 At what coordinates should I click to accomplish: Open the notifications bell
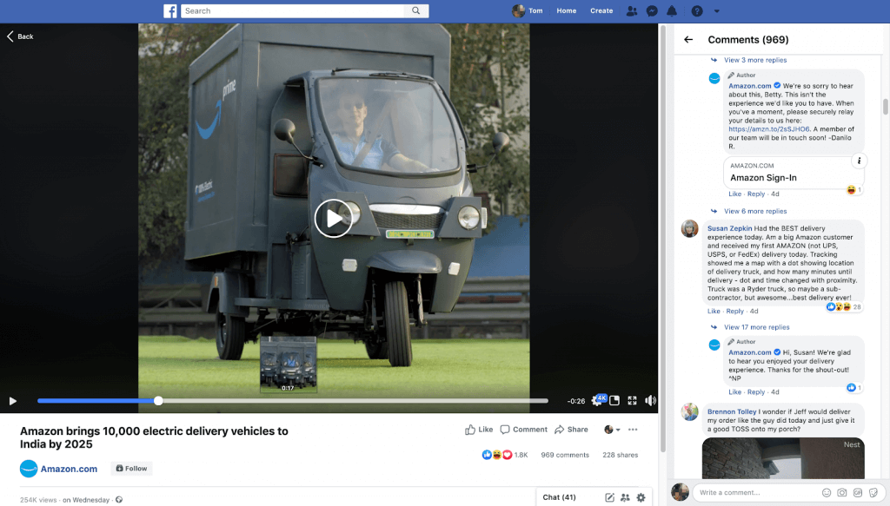pyautogui.click(x=672, y=10)
